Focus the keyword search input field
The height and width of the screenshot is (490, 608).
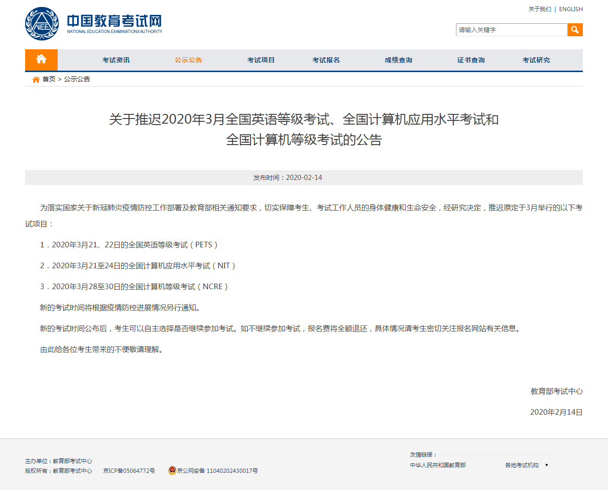tap(511, 30)
